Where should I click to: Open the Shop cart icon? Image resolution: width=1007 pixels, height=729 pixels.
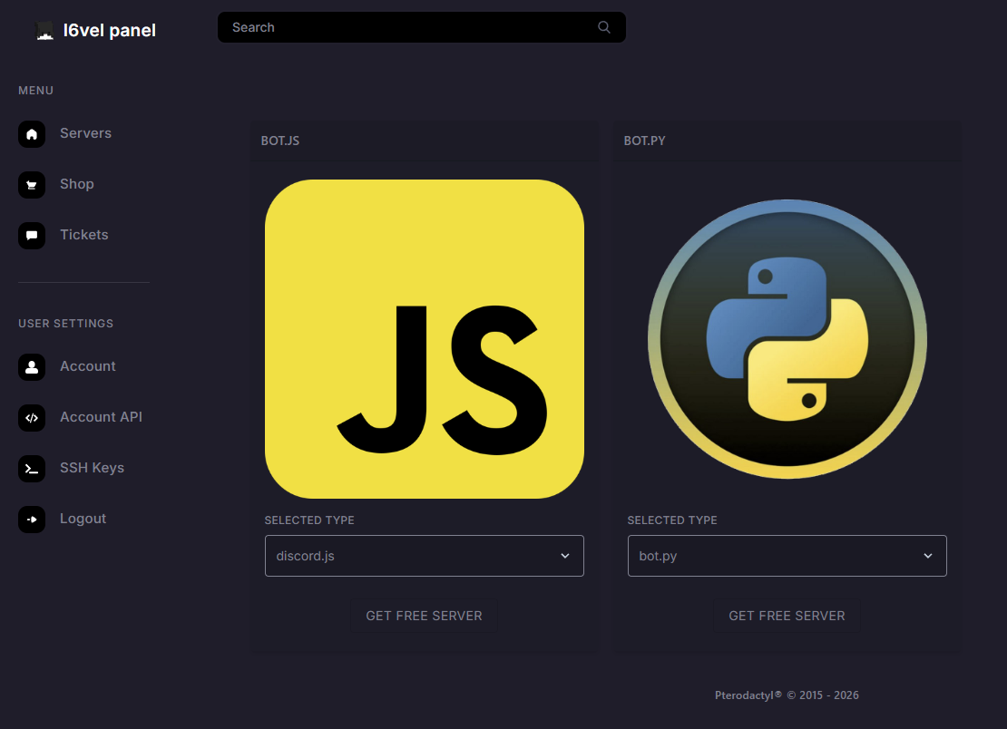pyautogui.click(x=32, y=185)
